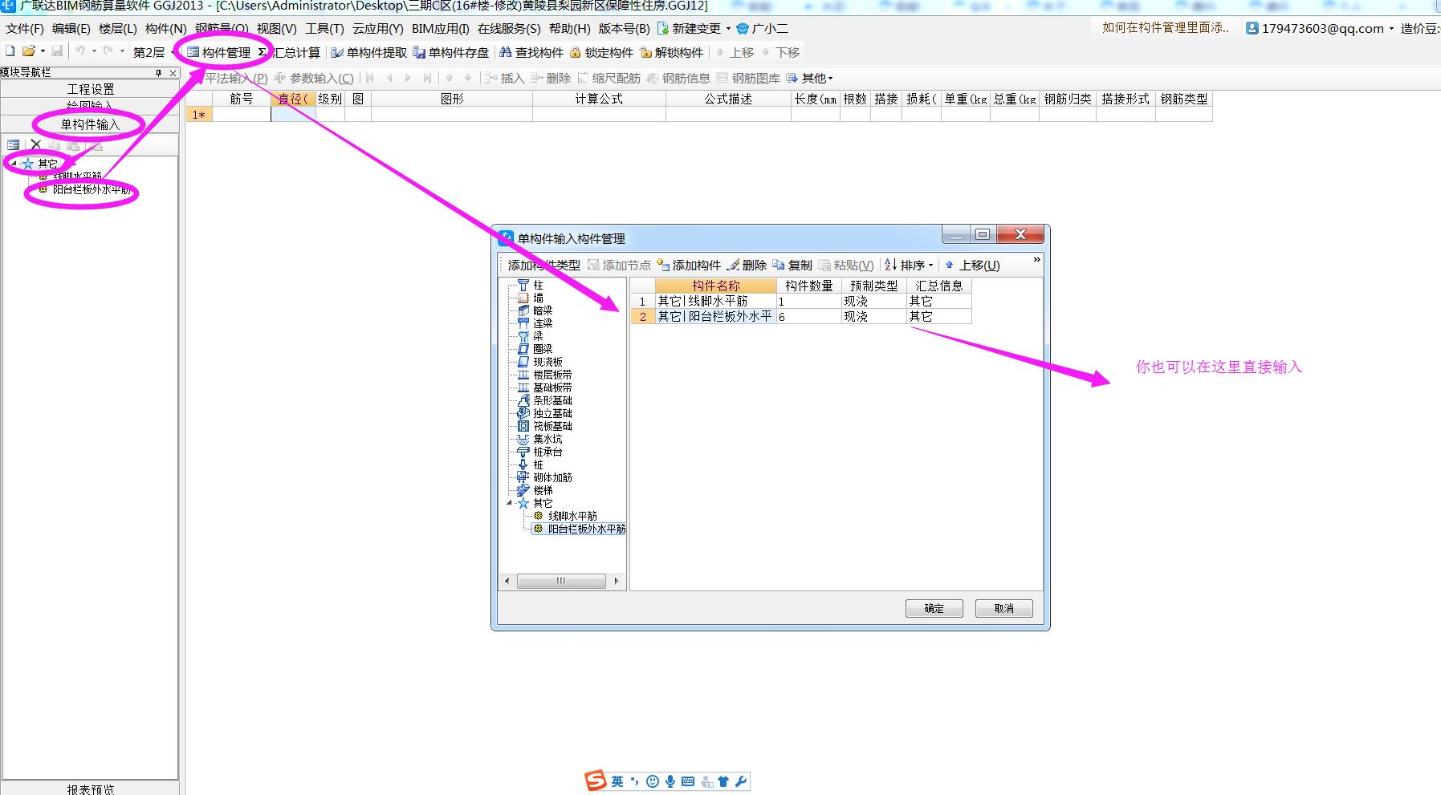Select 集水坑 in the dialog tree
This screenshot has width=1441, height=795.
[x=547, y=439]
